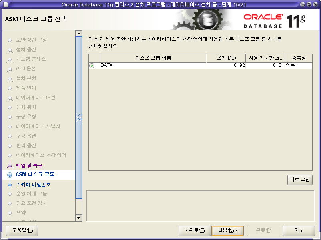
Task: Click the 외부 redundancy cell
Action: pyautogui.click(x=299, y=66)
